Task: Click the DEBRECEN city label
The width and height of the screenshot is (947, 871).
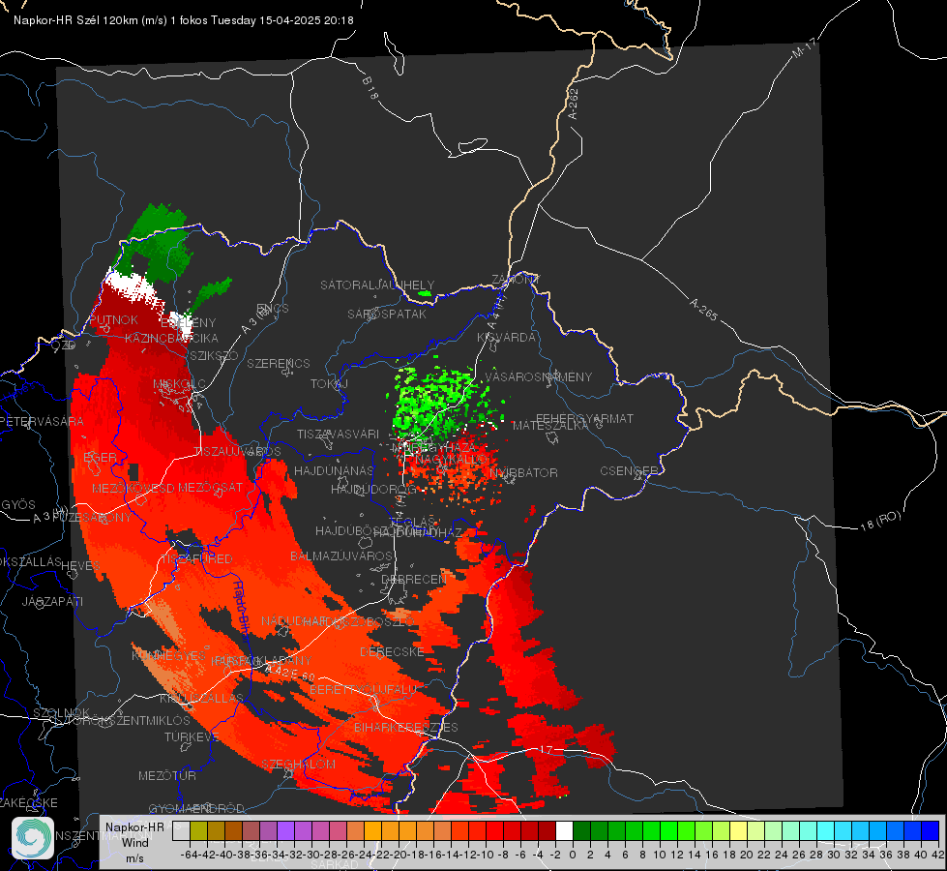Action: tap(414, 579)
